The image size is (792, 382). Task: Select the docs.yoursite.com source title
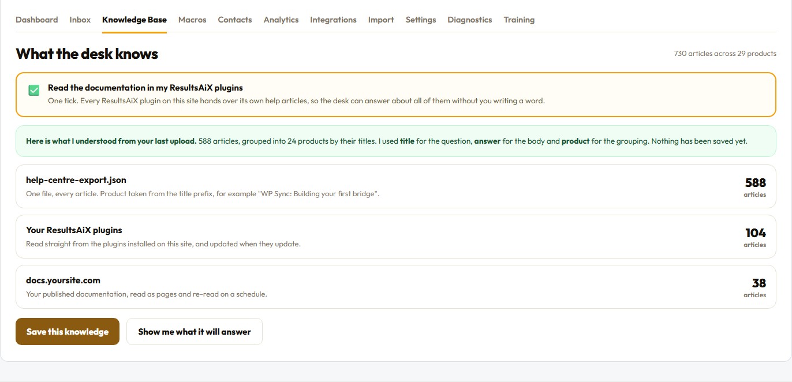(63, 280)
